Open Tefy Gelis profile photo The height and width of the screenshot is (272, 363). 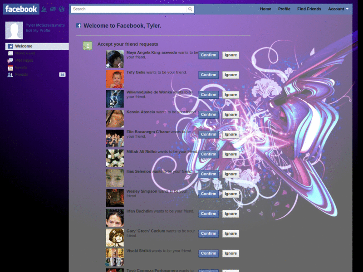[x=115, y=79]
